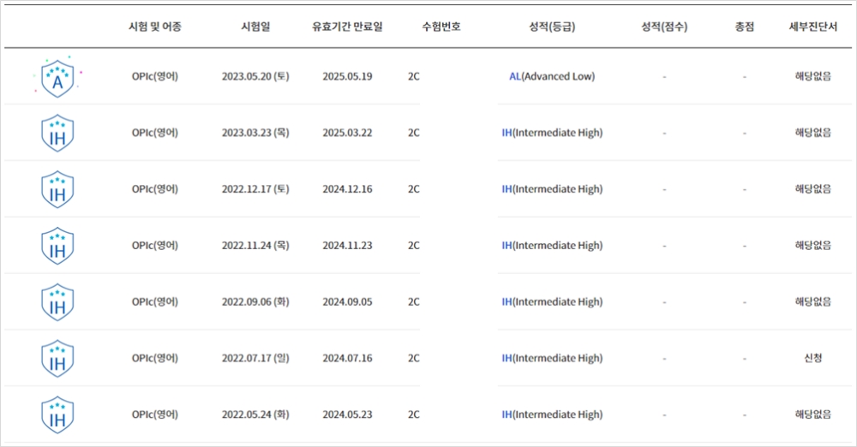Click the IH badge for 2022.12.17 test
Viewport: 857px width, 447px height.
[x=57, y=189]
